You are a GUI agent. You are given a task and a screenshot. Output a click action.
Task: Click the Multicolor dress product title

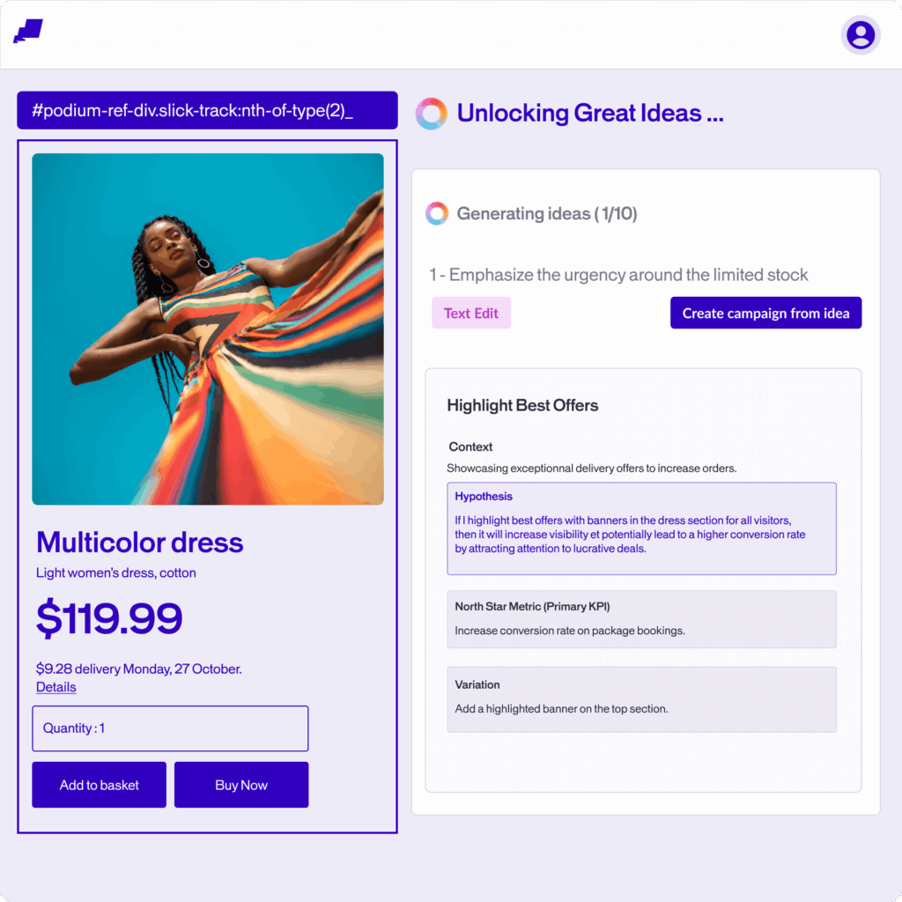tap(139, 543)
